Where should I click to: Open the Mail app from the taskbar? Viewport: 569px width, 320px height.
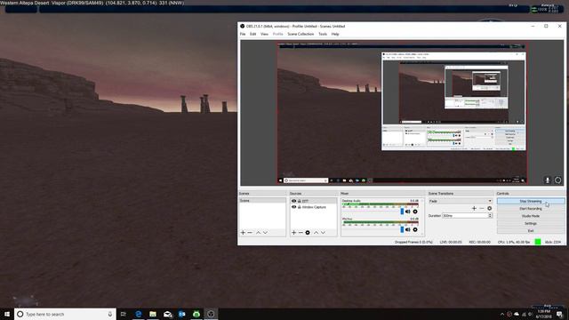(167, 314)
